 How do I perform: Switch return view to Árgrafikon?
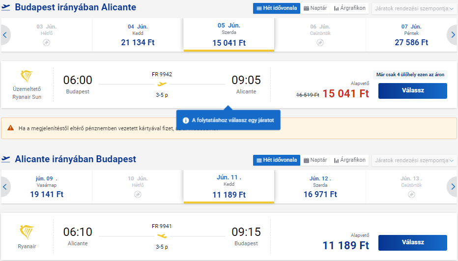point(349,160)
